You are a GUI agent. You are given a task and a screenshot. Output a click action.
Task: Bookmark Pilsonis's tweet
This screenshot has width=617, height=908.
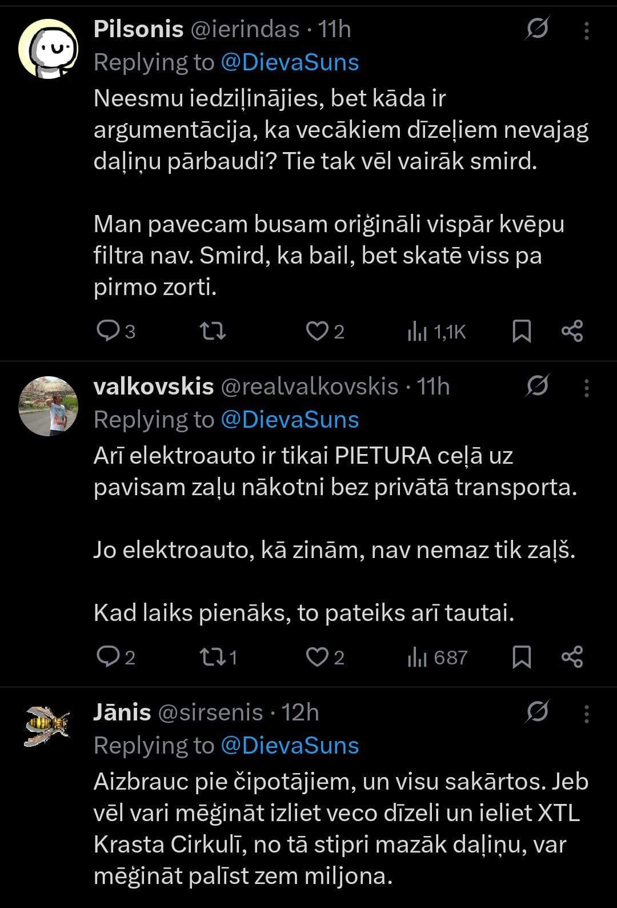tap(522, 331)
